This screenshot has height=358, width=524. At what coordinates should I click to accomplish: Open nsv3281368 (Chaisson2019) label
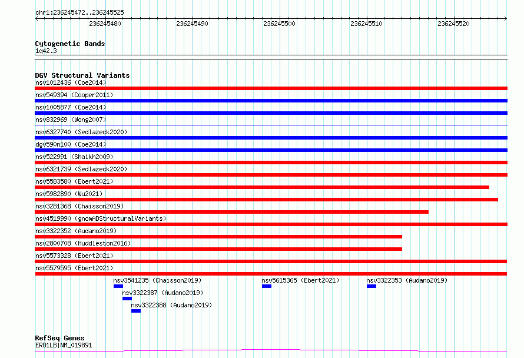[79, 206]
